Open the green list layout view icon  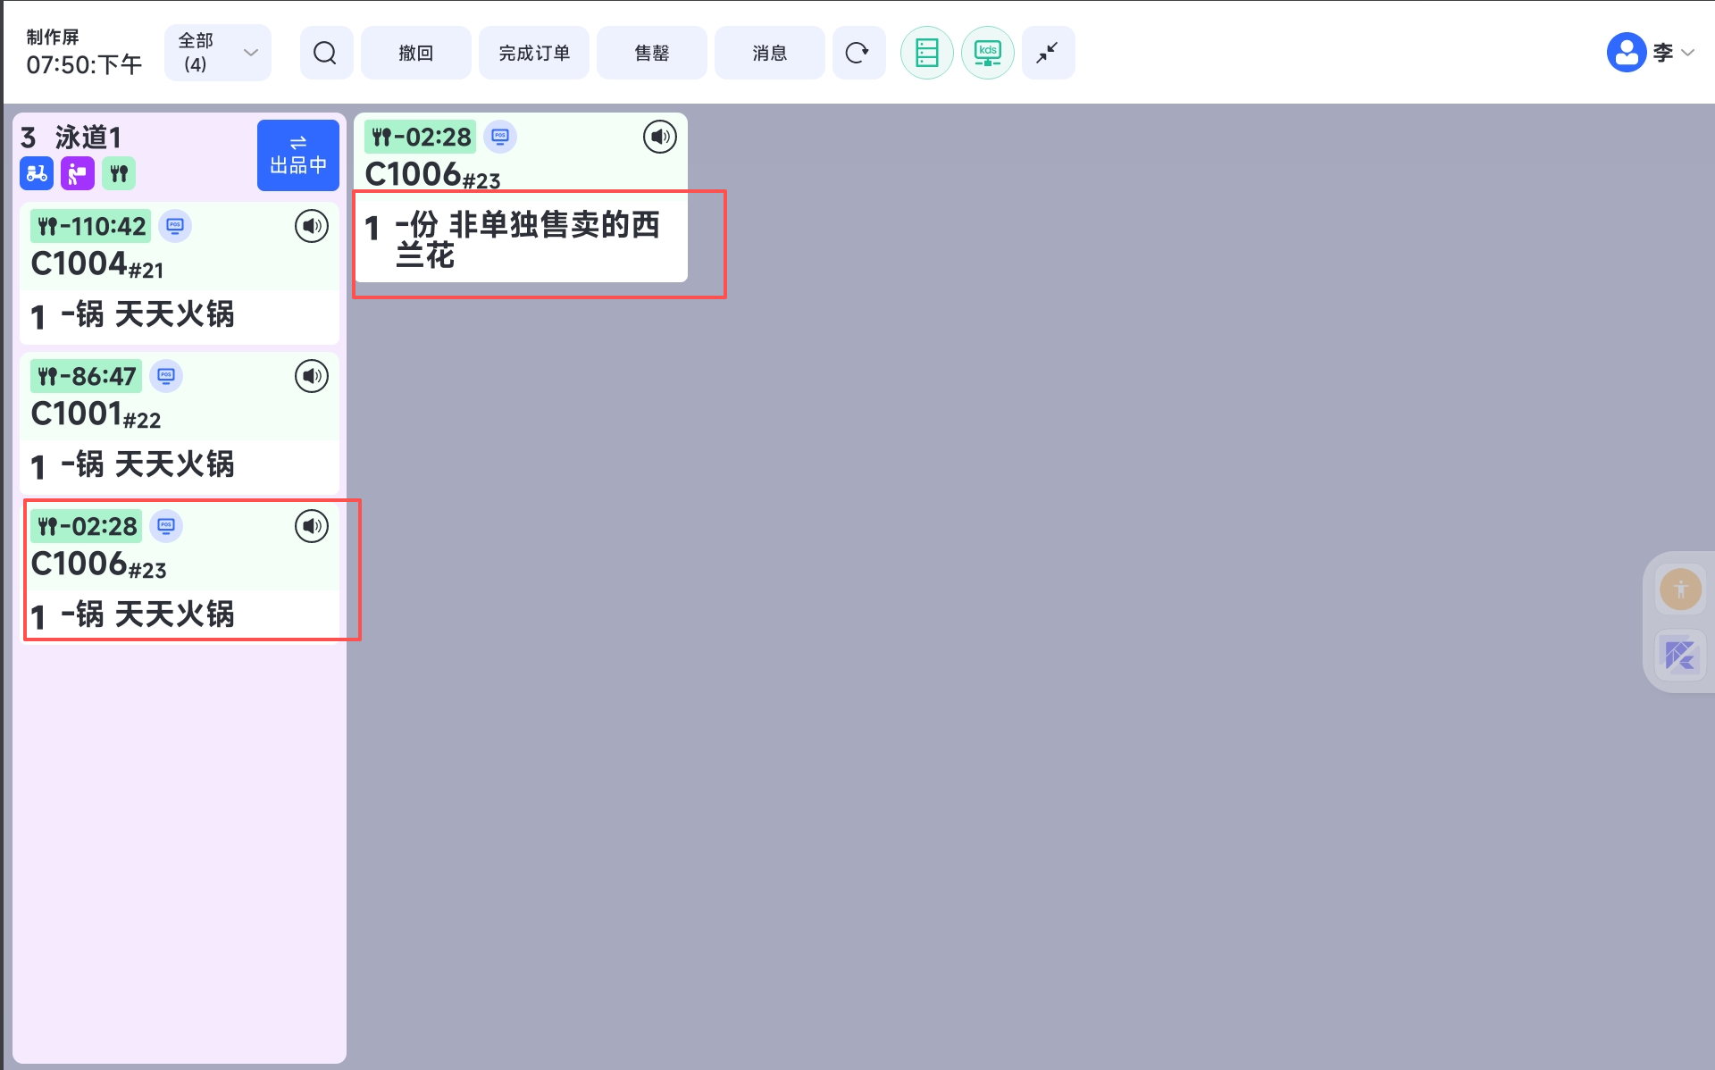click(926, 53)
